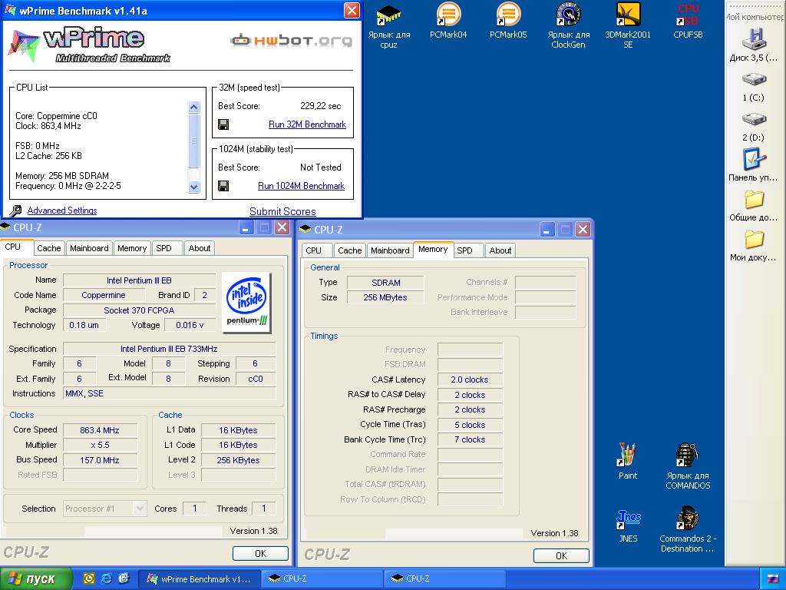
Task: Open the 3.5 floppy disk icon
Action: (x=754, y=45)
